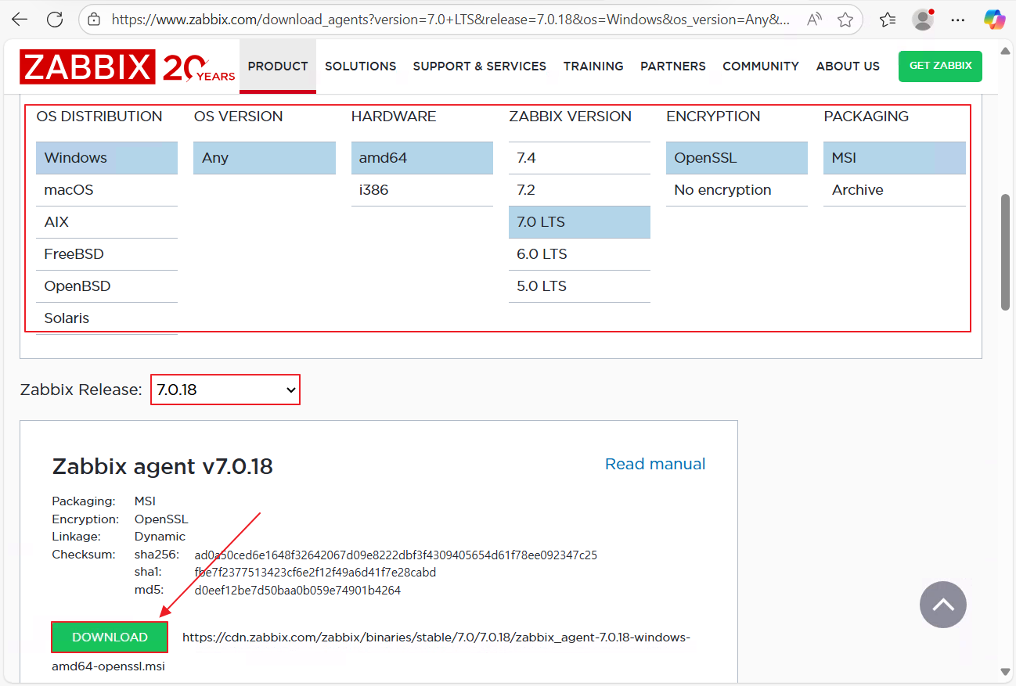Open the Zabbix Release 7.0.18 dropdown

tap(225, 390)
